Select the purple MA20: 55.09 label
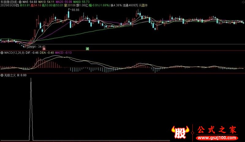245x142 pixels. tap(64, 2)
